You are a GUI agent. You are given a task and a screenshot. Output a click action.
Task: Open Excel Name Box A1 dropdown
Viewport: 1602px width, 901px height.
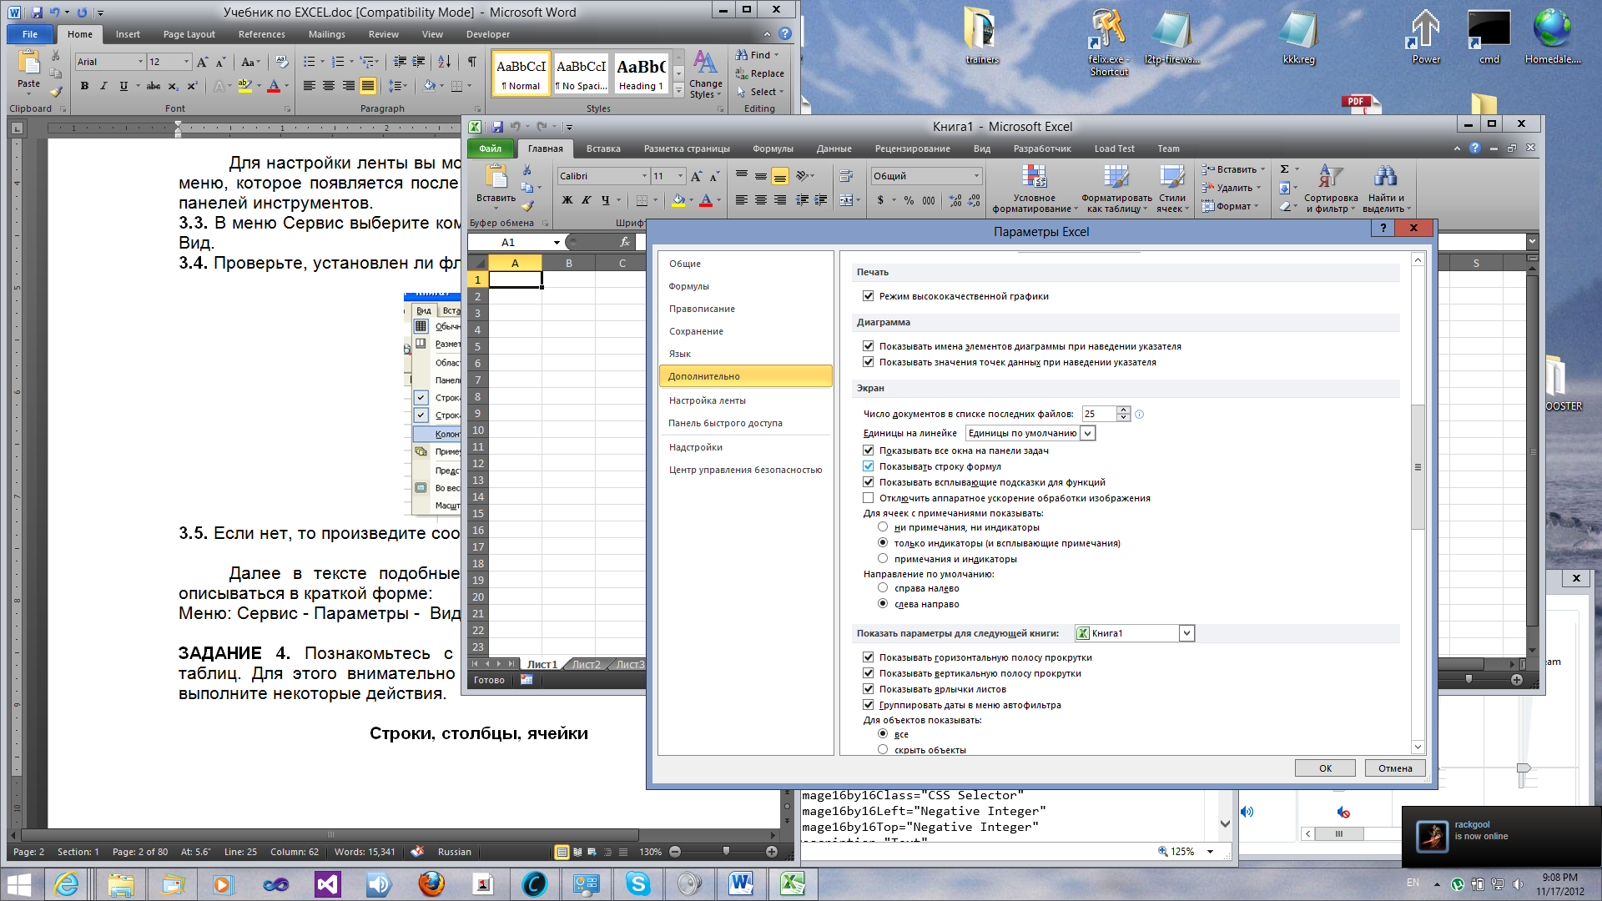click(557, 242)
